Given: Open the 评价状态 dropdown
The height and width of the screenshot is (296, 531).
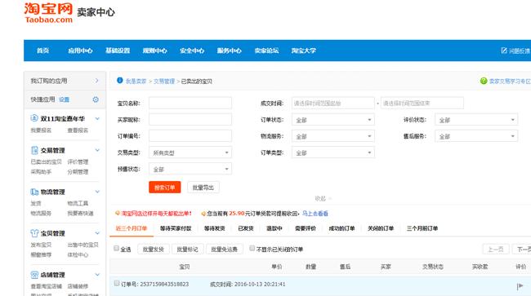Looking at the screenshot, I should pos(476,120).
